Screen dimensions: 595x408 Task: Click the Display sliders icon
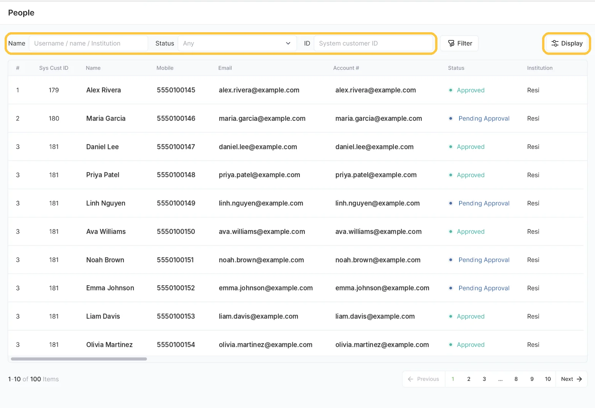pyautogui.click(x=555, y=43)
